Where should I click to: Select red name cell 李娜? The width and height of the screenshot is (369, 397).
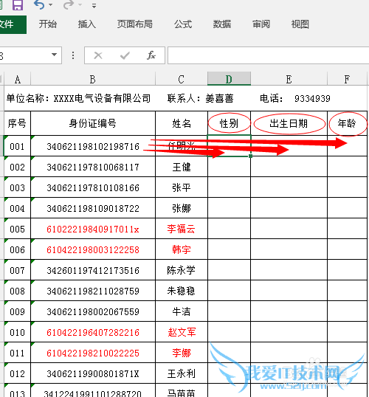pyautogui.click(x=182, y=353)
